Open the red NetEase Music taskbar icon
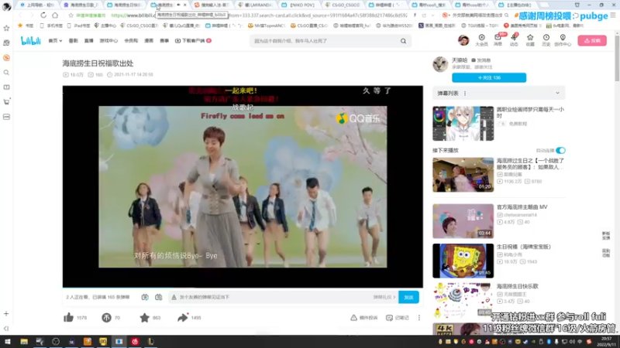Viewport: 620px width, 348px height. (x=135, y=341)
